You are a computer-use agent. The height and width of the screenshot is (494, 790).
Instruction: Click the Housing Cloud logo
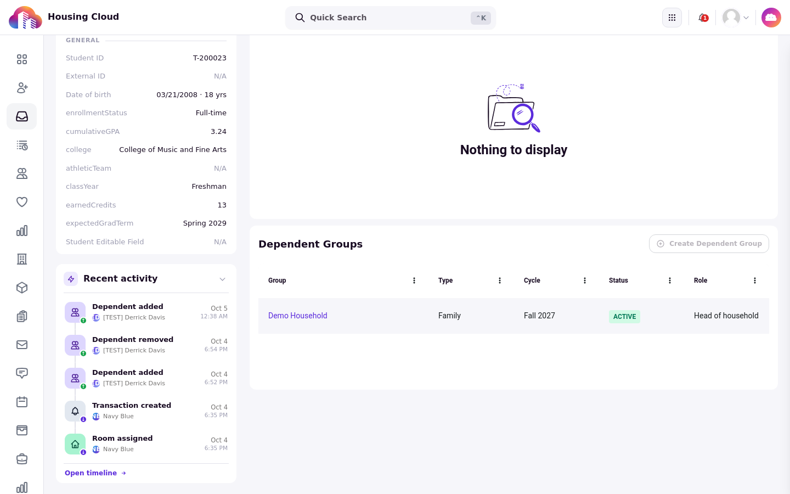pos(25,18)
